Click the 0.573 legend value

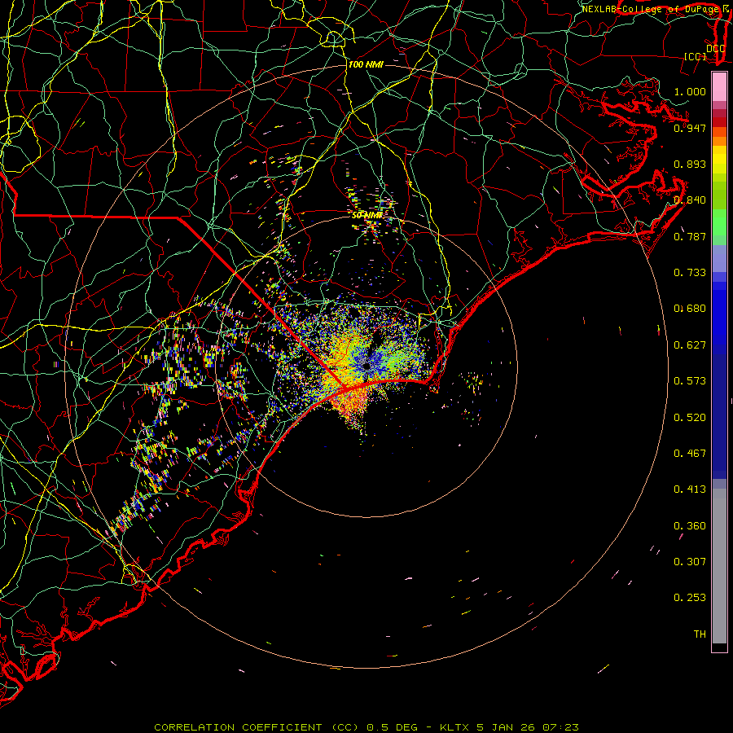(690, 380)
